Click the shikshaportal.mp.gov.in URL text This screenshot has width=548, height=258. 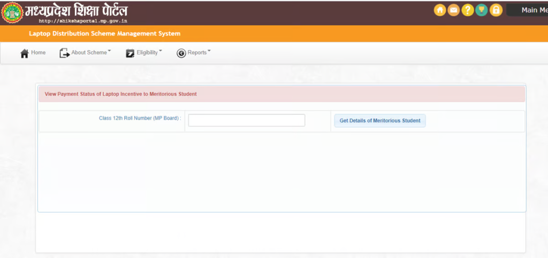pyautogui.click(x=82, y=21)
